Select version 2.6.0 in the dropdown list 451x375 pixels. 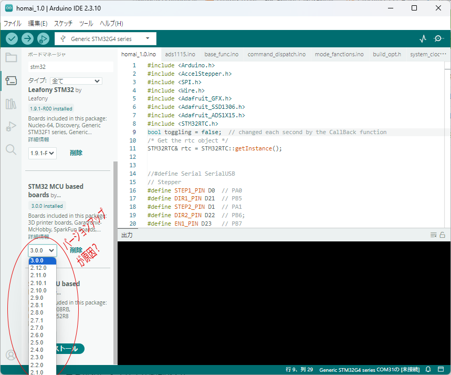click(x=43, y=335)
